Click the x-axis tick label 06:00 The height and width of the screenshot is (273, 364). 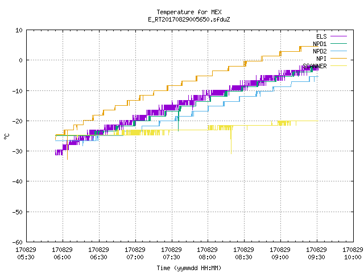(62, 257)
